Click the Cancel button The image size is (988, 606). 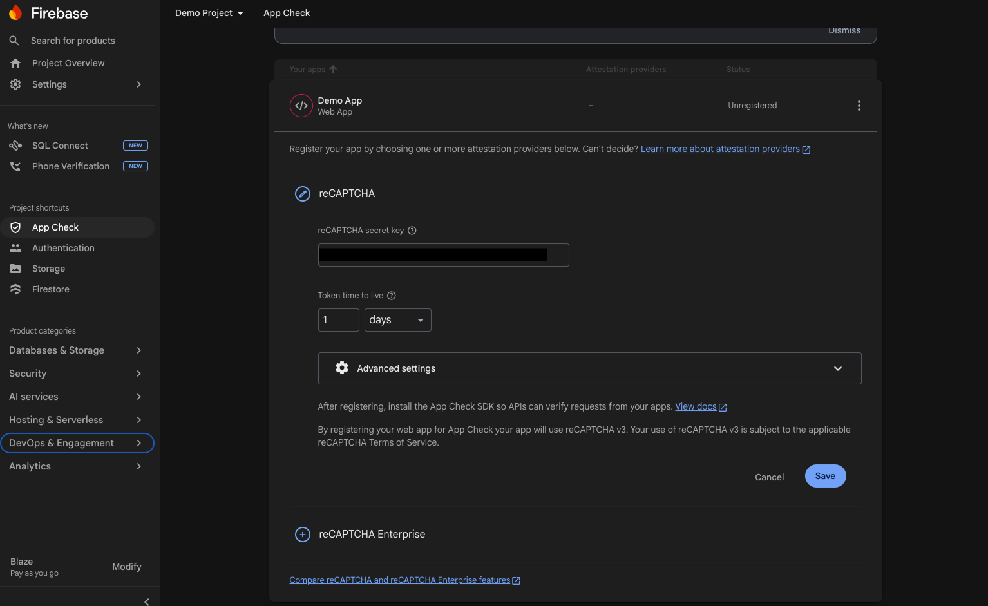click(x=769, y=477)
